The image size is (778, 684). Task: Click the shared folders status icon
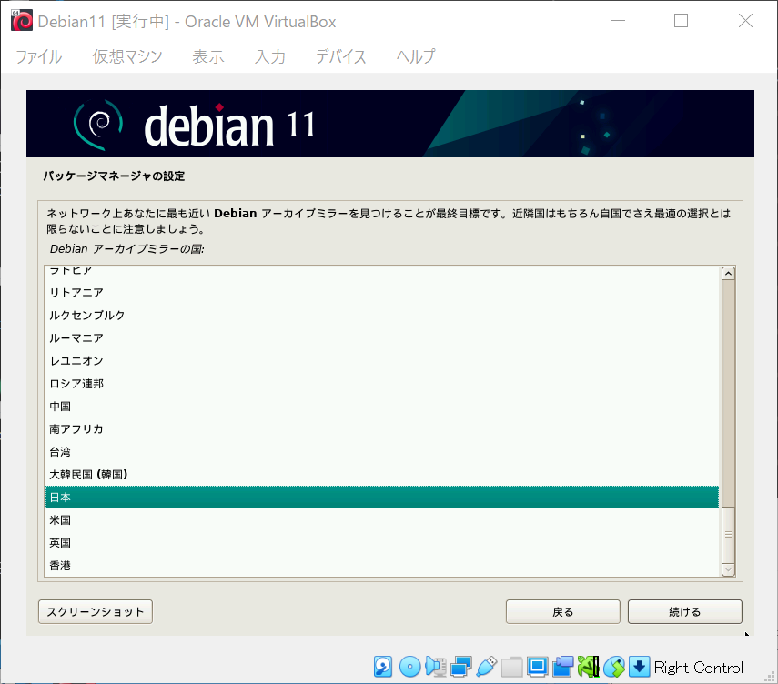[x=512, y=667]
